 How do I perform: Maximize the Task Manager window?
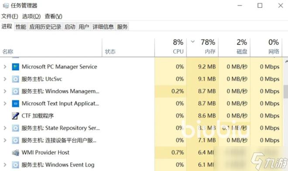pos(260,6)
